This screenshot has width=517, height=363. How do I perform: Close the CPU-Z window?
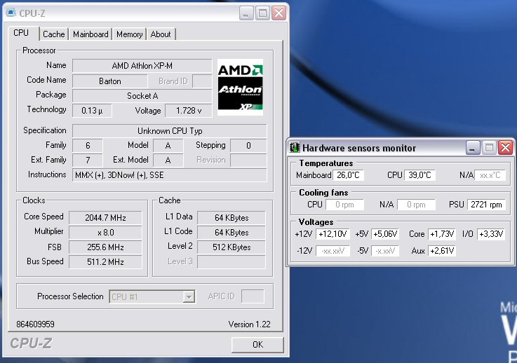[x=279, y=13]
